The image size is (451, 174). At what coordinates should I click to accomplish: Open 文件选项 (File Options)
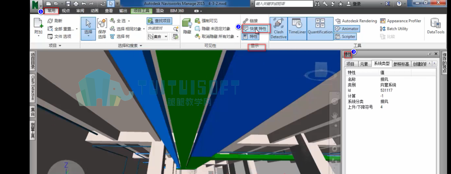click(59, 36)
